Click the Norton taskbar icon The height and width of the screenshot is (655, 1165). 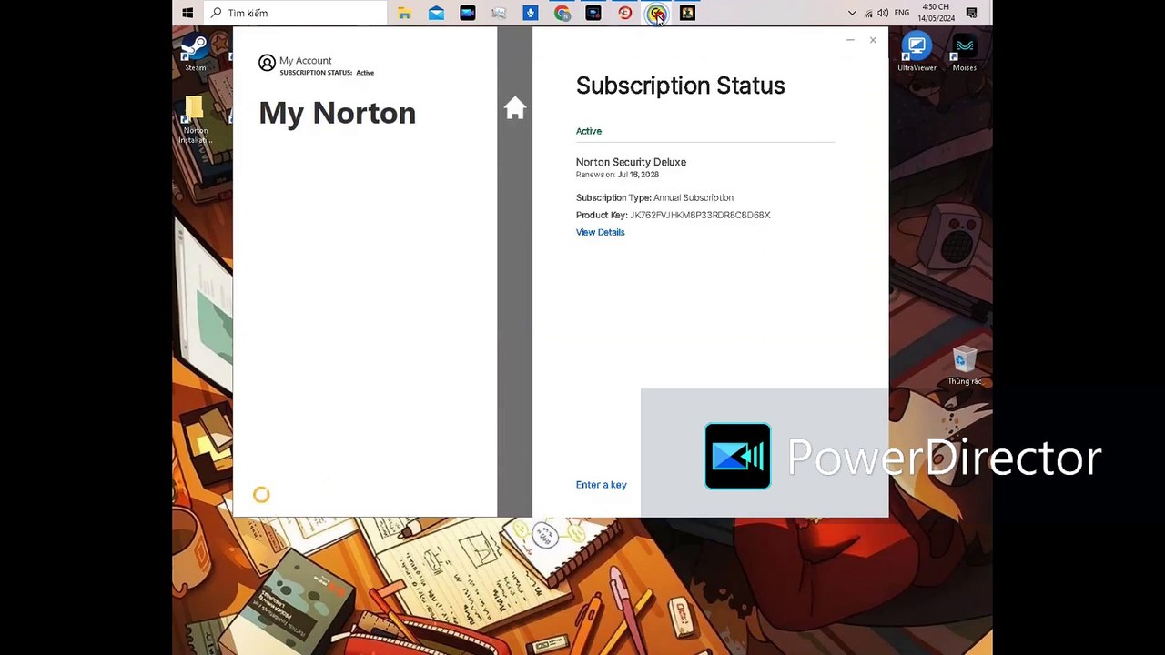coord(656,13)
